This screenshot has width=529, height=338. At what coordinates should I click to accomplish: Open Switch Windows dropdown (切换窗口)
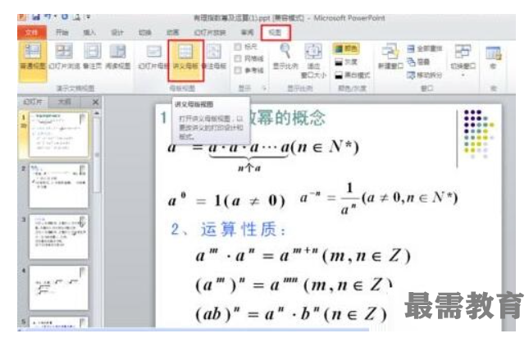(463, 60)
